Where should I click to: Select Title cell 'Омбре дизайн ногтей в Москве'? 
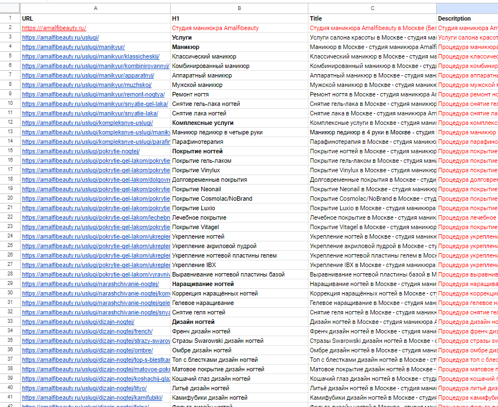[372, 351]
